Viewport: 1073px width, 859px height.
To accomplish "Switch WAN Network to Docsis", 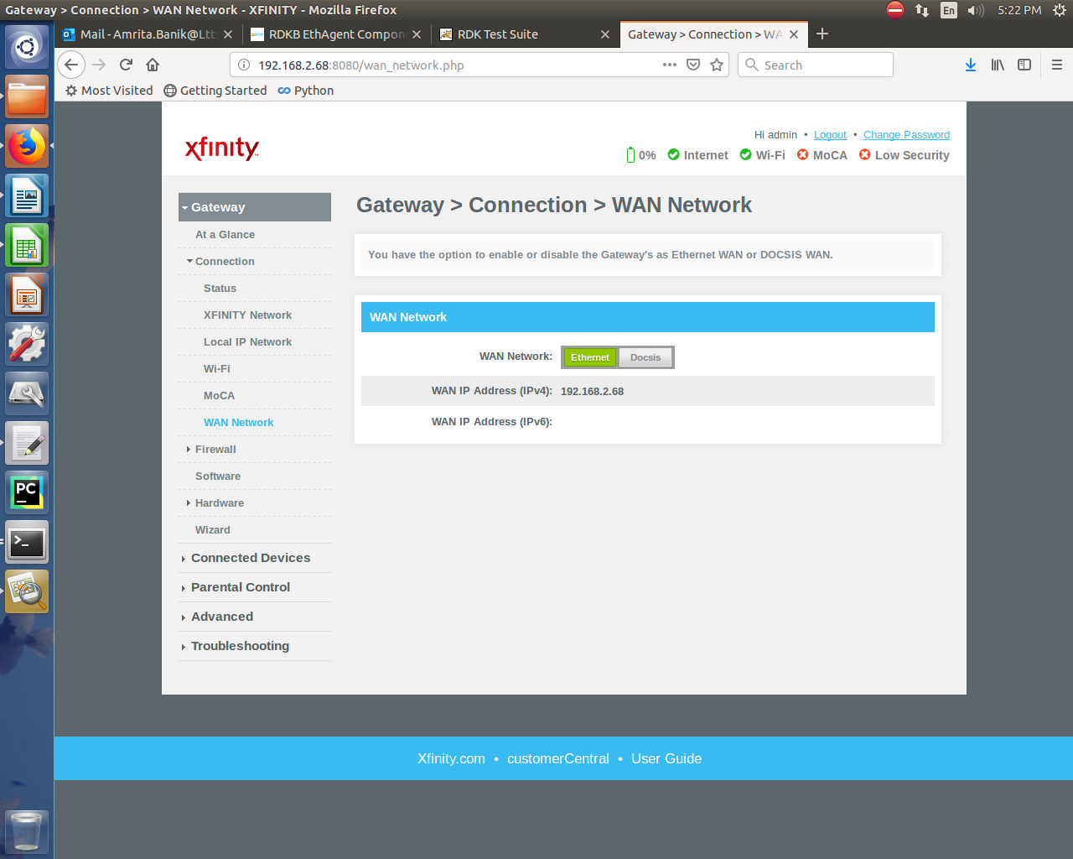I will click(645, 357).
